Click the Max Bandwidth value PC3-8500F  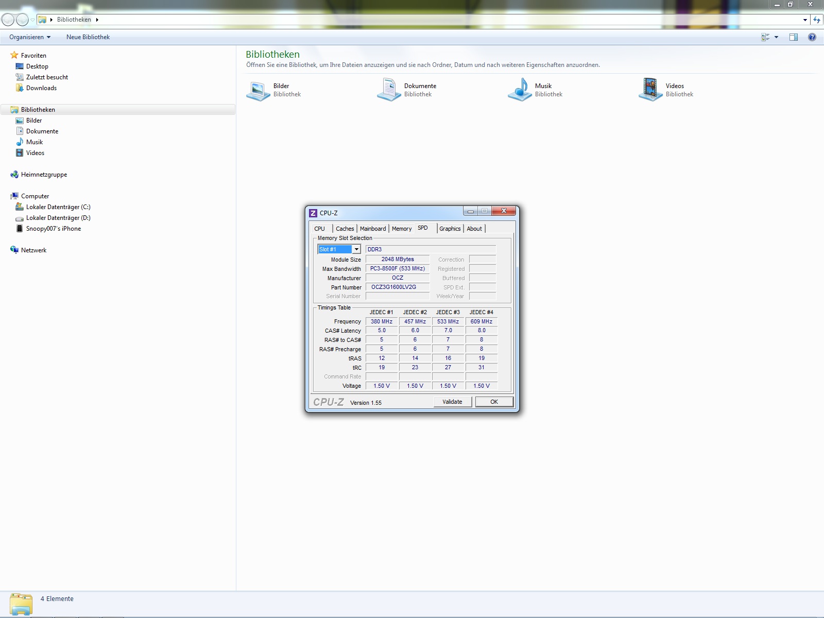coord(398,269)
